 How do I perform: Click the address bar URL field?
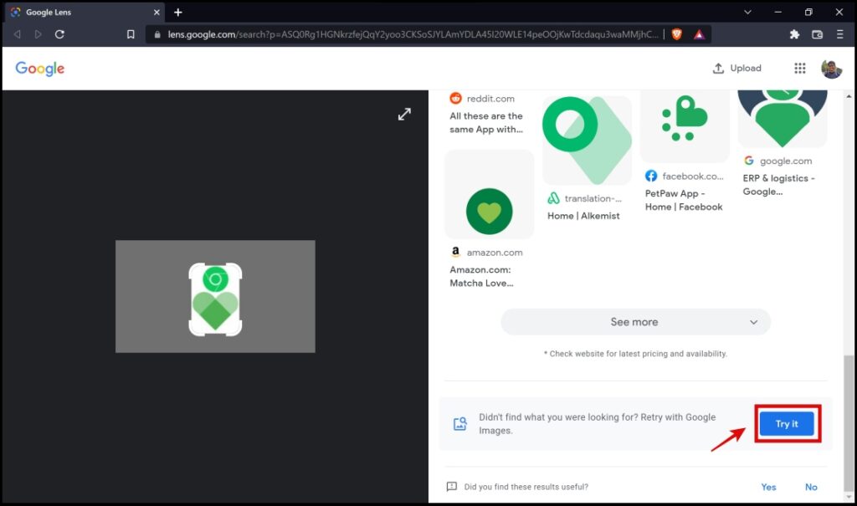click(x=413, y=34)
